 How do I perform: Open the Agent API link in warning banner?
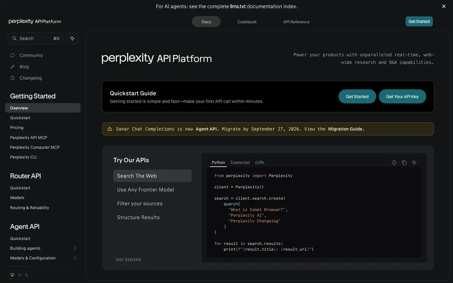207,129
